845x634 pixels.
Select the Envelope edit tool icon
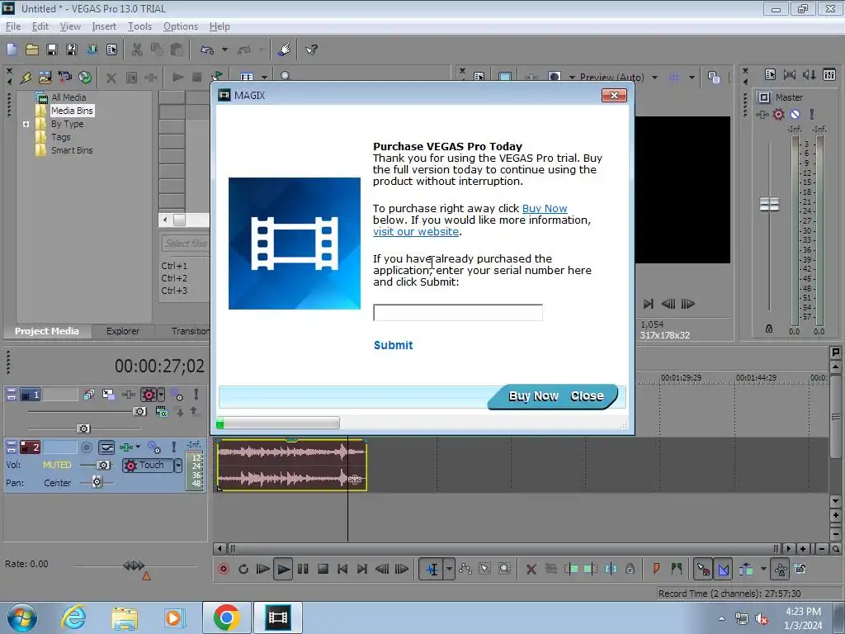[465, 570]
